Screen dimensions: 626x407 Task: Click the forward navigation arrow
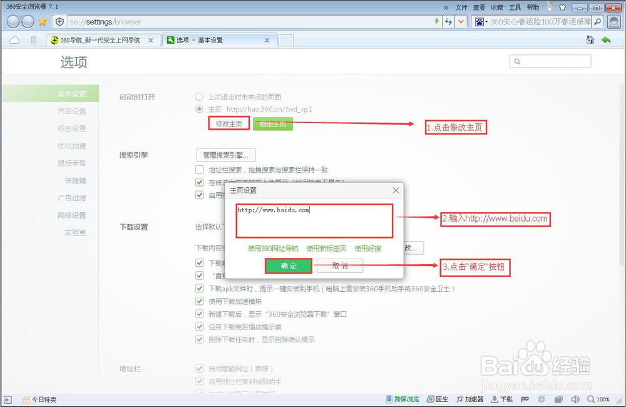pyautogui.click(x=28, y=21)
